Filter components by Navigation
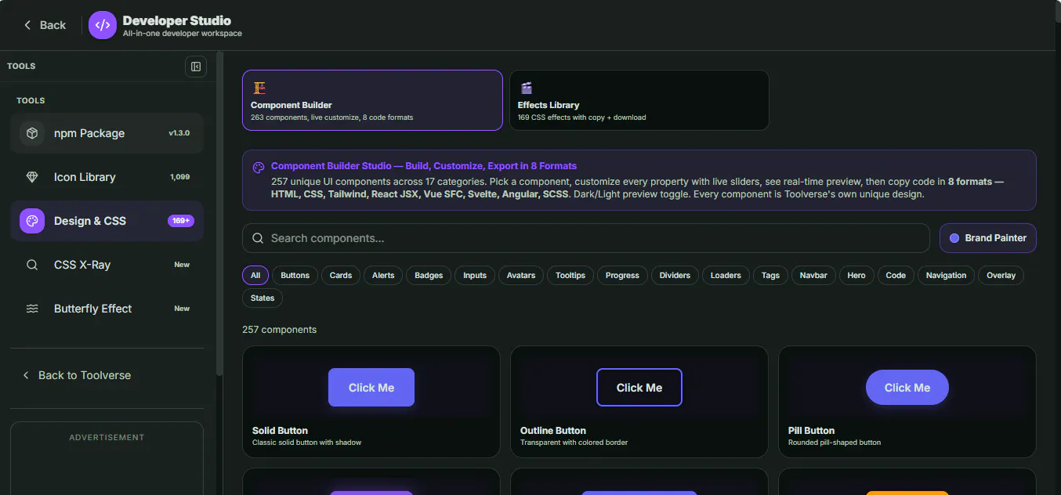 pyautogui.click(x=946, y=276)
